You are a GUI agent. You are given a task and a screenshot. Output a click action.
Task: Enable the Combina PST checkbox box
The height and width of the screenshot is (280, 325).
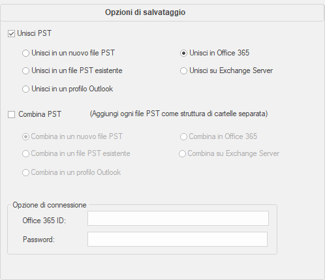11,114
